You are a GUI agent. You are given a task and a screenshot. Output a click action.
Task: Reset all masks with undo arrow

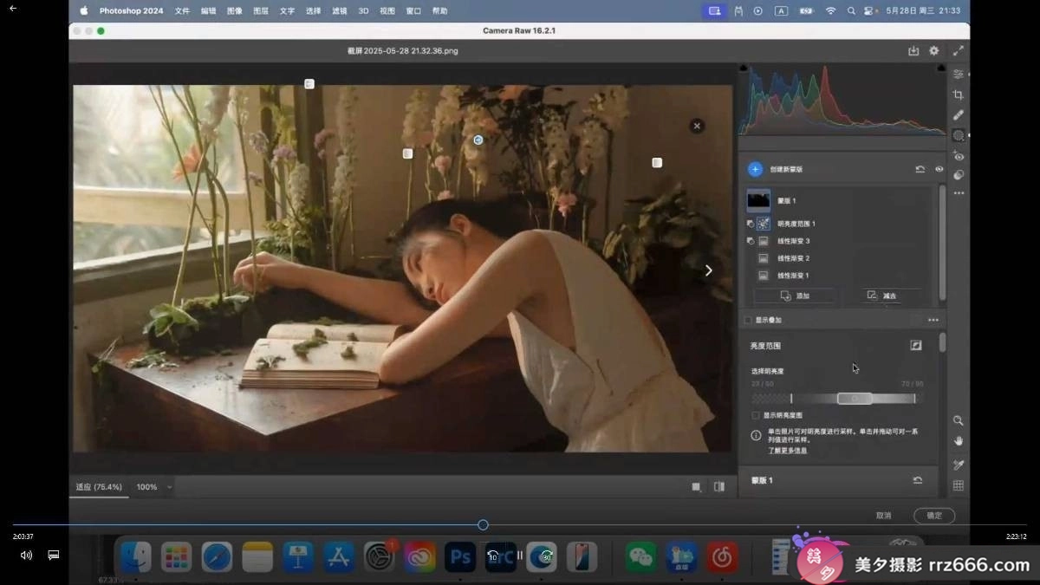[920, 169]
